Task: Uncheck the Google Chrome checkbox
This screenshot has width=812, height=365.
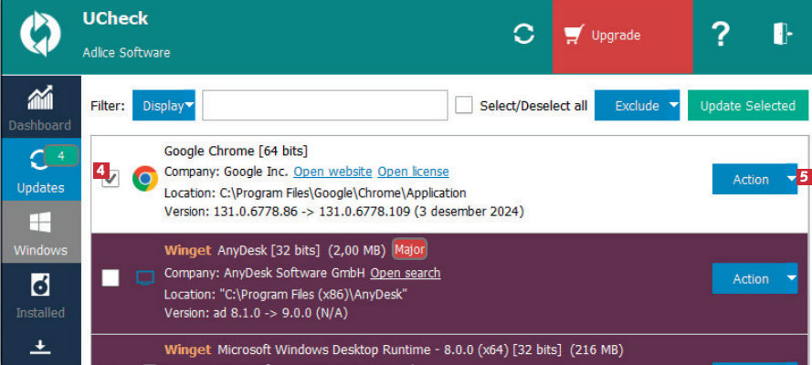Action: click(111, 180)
